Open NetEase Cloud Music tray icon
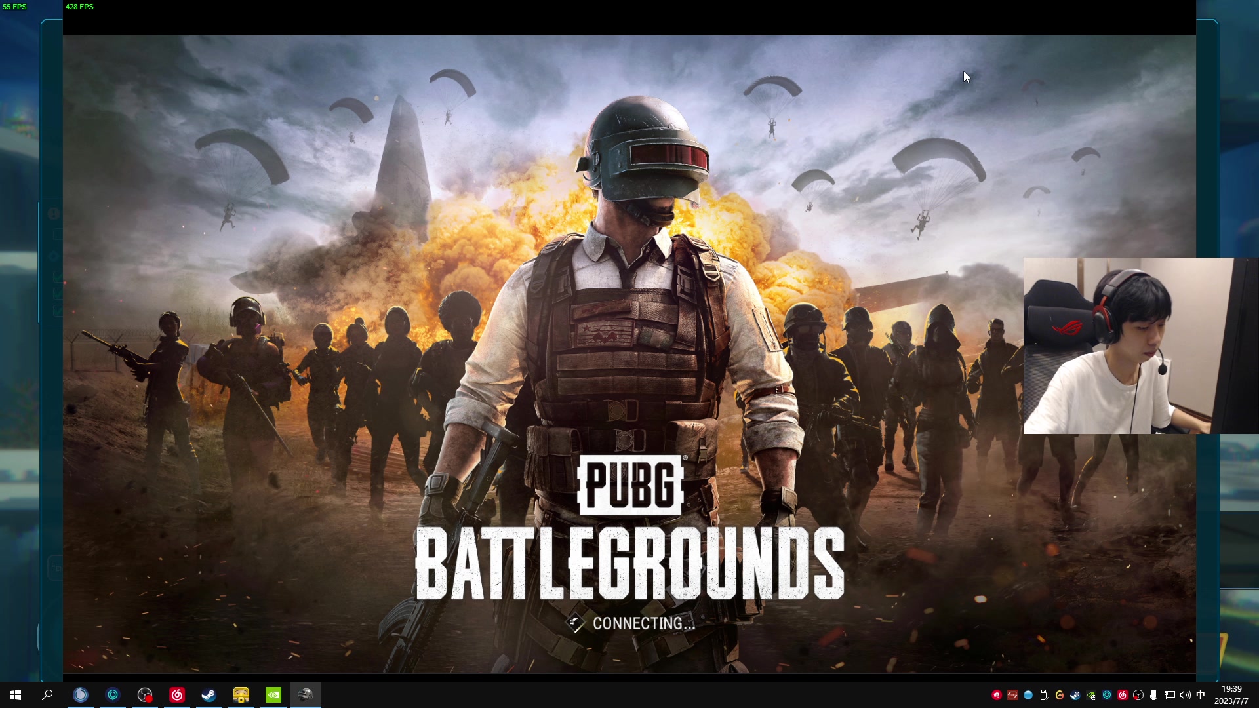The height and width of the screenshot is (708, 1259). (x=1123, y=695)
